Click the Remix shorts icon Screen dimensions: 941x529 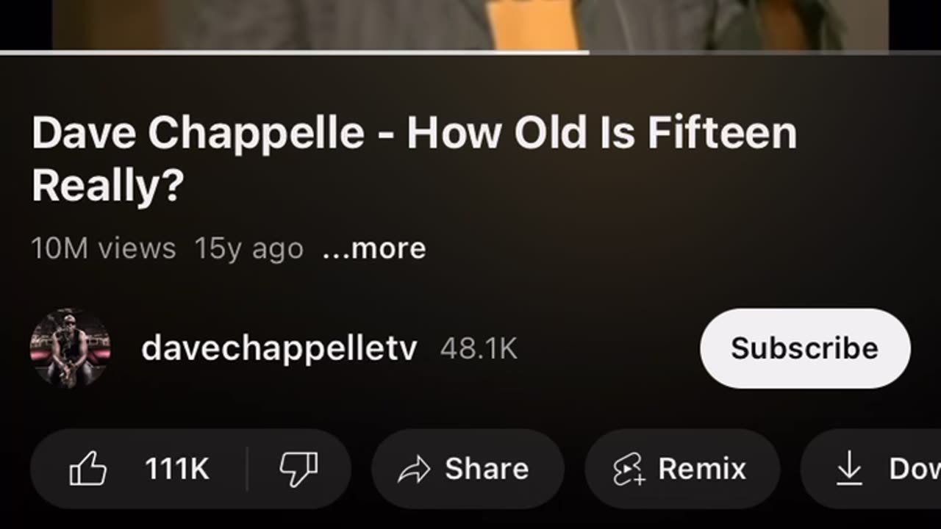pyautogui.click(x=629, y=469)
